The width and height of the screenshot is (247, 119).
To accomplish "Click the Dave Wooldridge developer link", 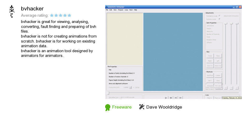I will point(164,107).
